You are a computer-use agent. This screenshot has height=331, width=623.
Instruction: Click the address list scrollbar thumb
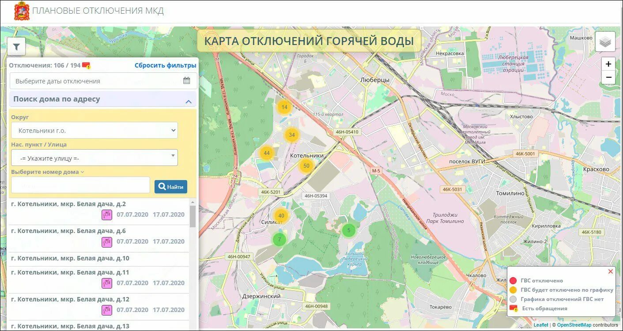pyautogui.click(x=193, y=216)
